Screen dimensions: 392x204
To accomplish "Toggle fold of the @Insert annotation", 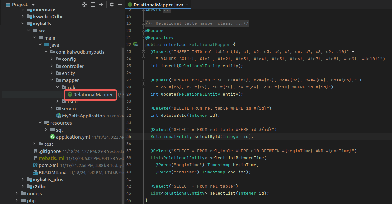I will pyautogui.click(x=144, y=51).
